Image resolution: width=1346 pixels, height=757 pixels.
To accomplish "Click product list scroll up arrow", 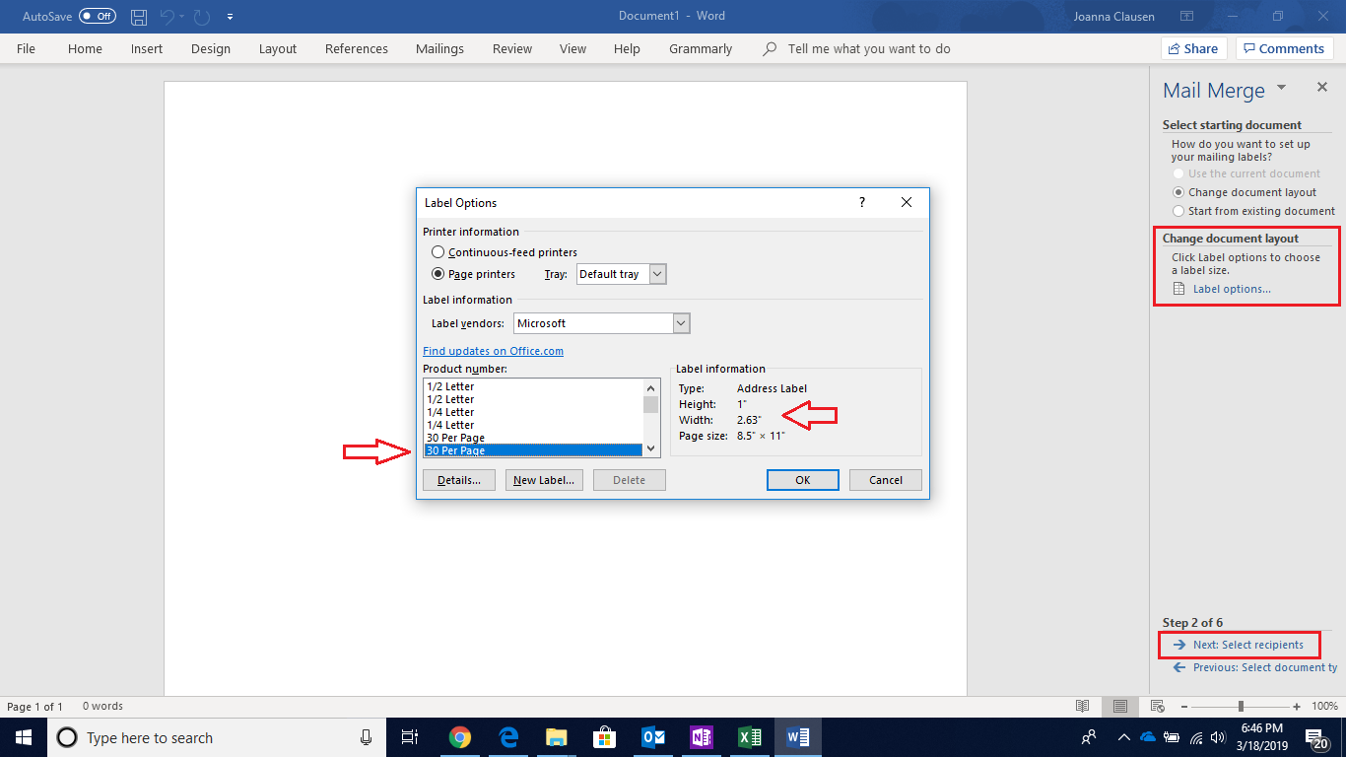I will (x=650, y=387).
